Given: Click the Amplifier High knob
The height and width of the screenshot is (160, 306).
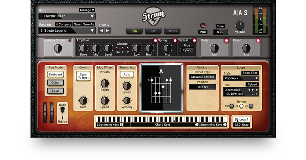Looking at the screenshot, I should [149, 48].
